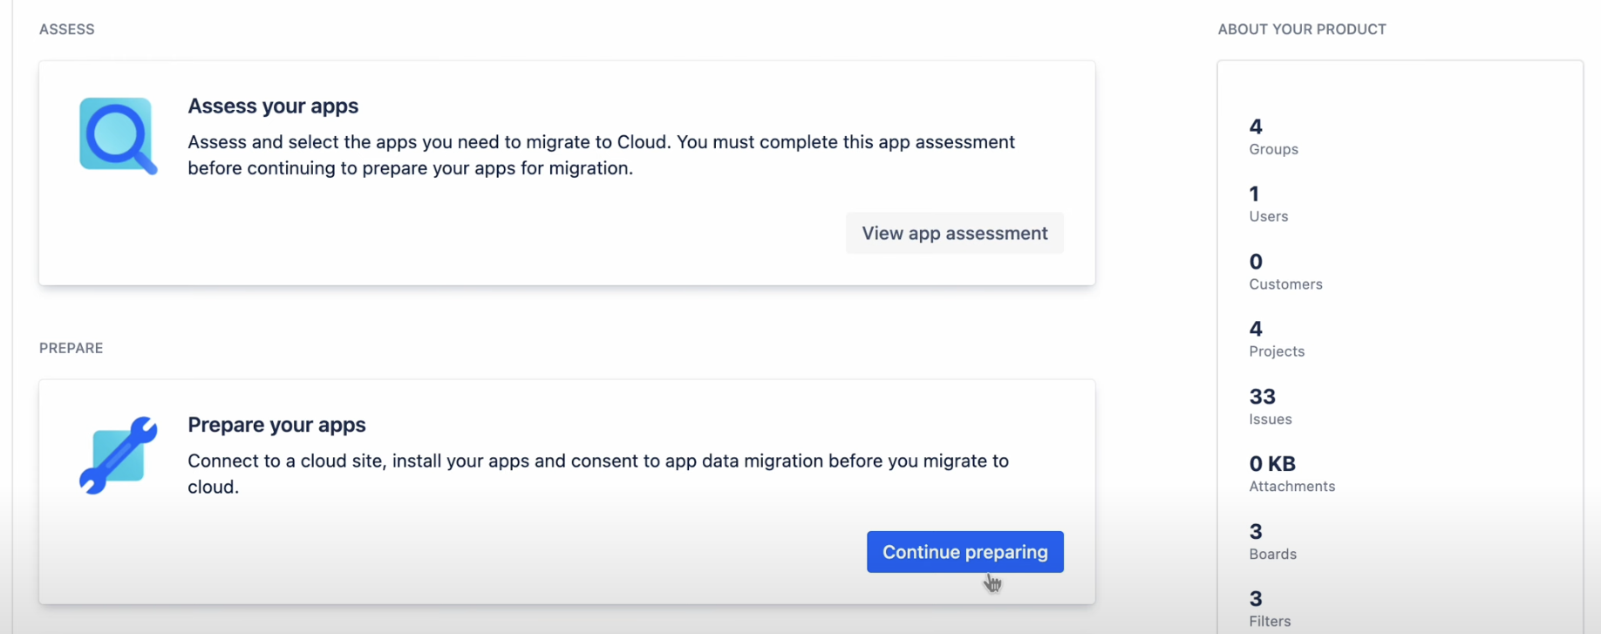Click the wrench Prepare apps icon

(118, 454)
